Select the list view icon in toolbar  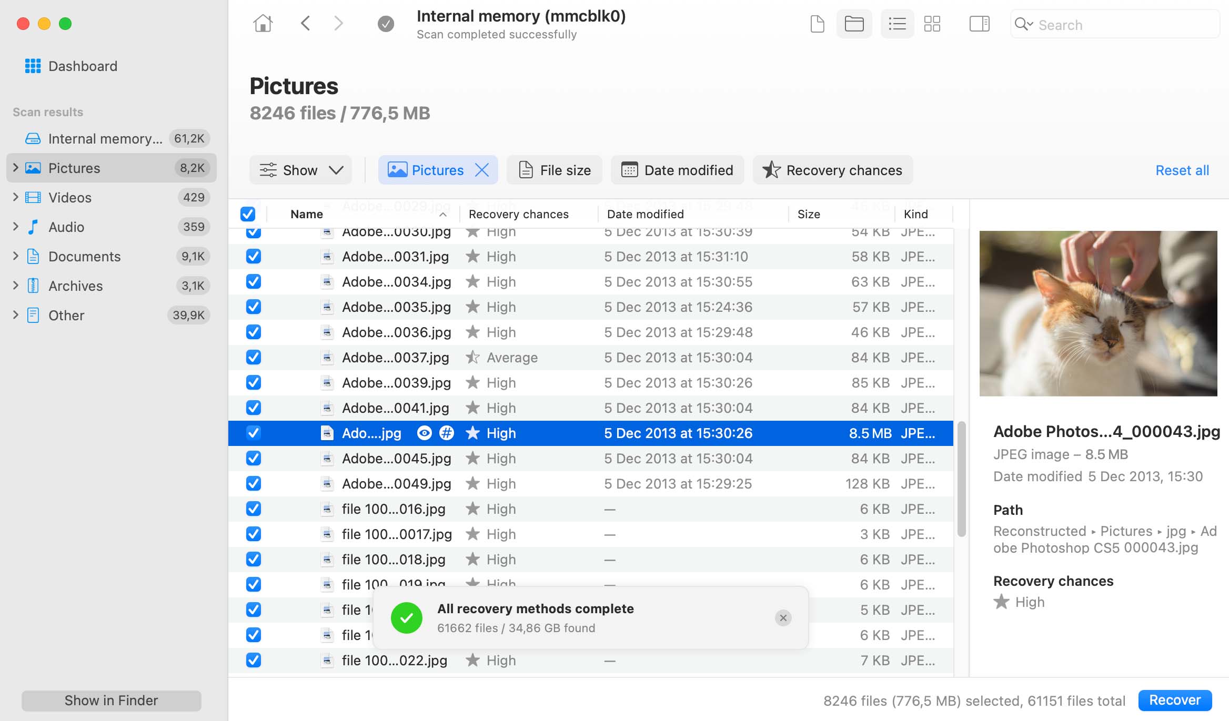[896, 24]
